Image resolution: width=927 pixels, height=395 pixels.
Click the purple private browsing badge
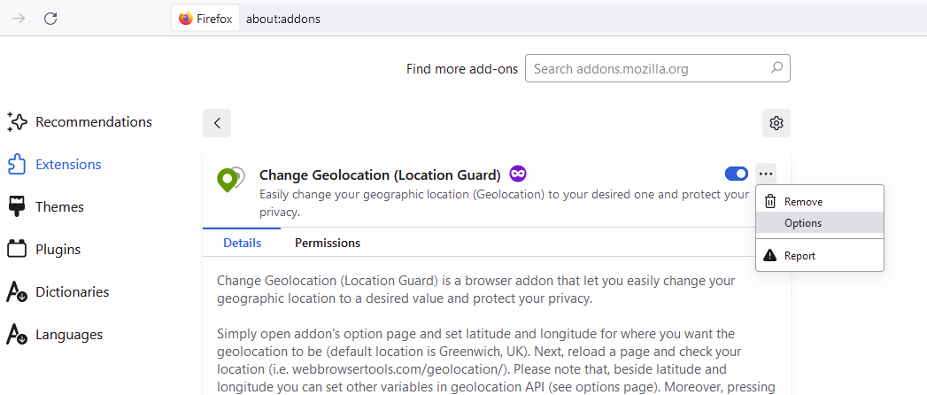(518, 174)
